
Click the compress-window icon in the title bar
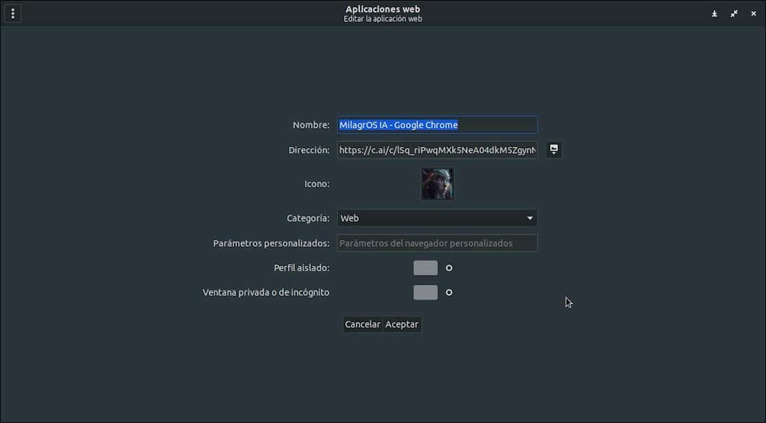tap(733, 13)
